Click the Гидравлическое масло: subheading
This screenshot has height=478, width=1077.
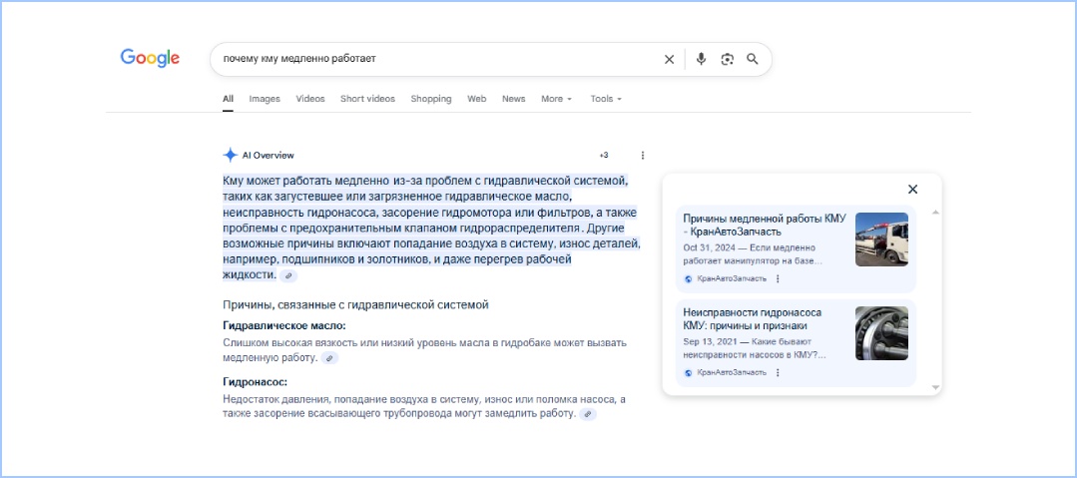(284, 326)
